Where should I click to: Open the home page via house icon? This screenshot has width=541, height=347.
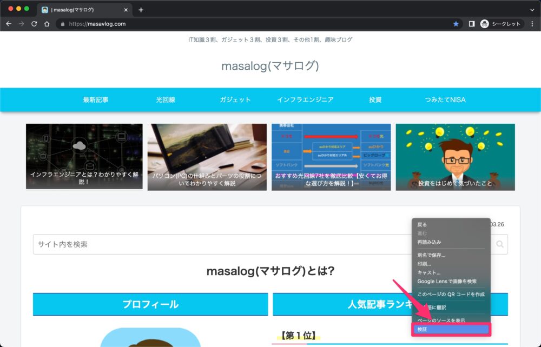[47, 24]
